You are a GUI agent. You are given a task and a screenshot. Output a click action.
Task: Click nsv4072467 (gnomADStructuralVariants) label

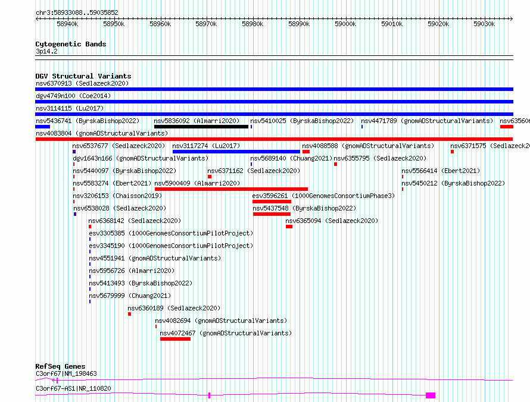click(226, 333)
